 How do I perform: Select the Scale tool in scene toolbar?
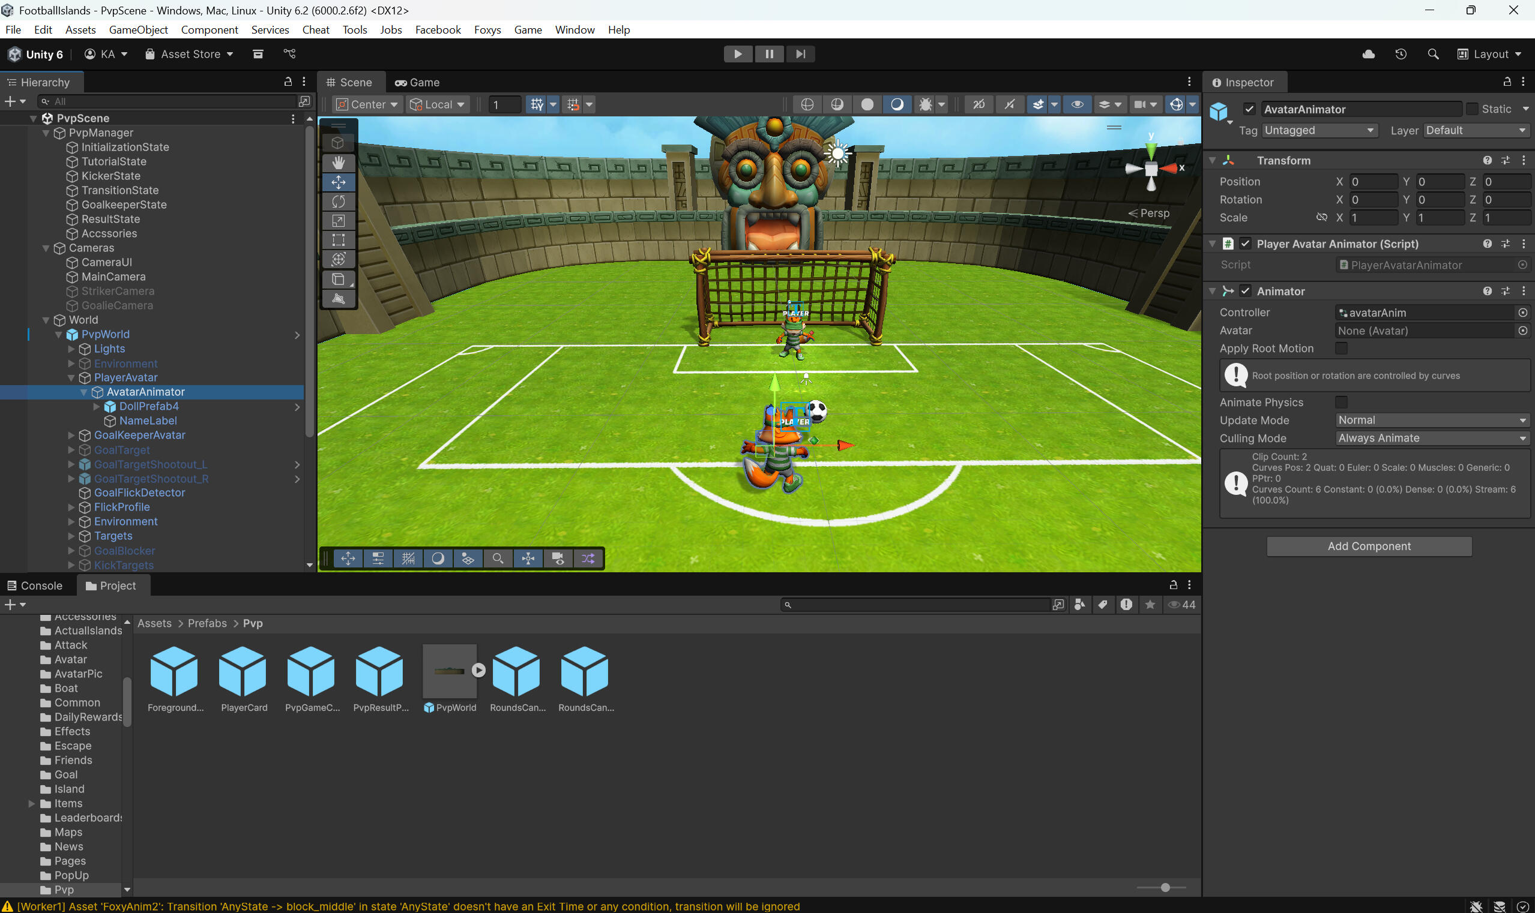click(x=338, y=220)
